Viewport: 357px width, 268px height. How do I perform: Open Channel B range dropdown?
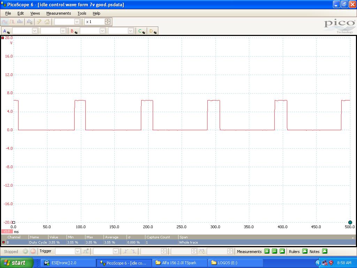click(102, 31)
